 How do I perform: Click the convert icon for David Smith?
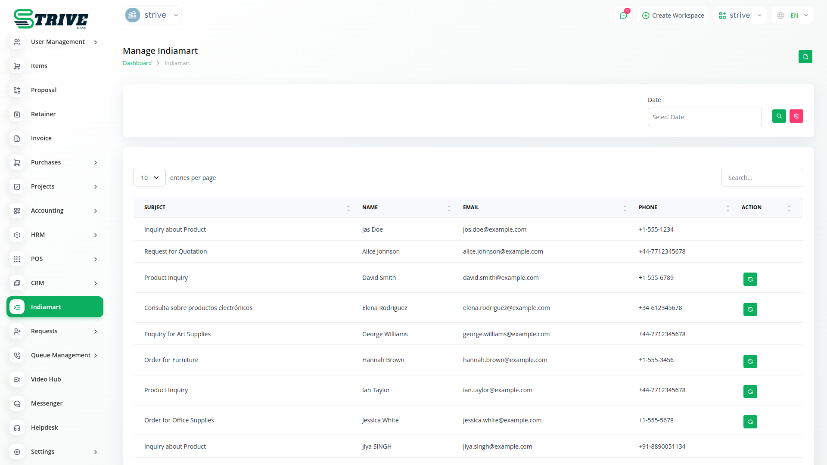(750, 279)
